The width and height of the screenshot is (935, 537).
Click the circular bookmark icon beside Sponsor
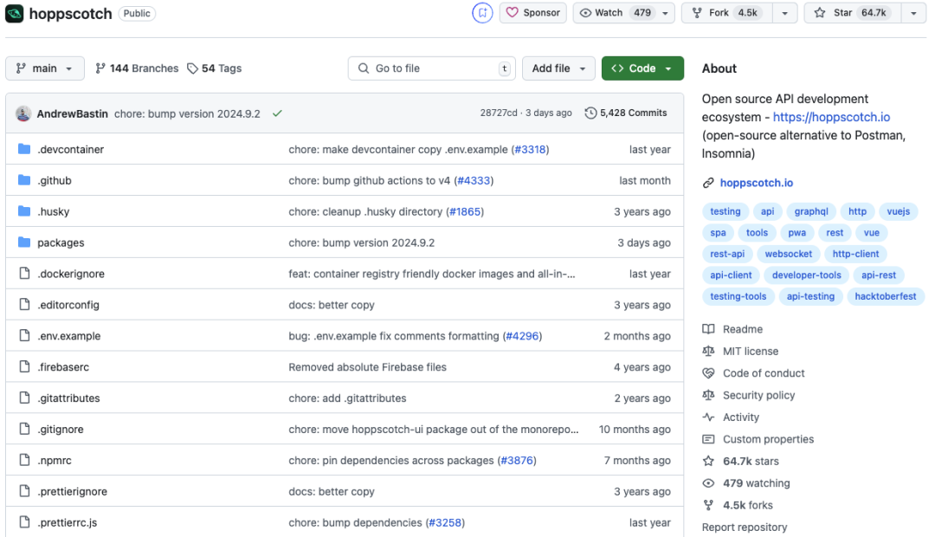(482, 13)
